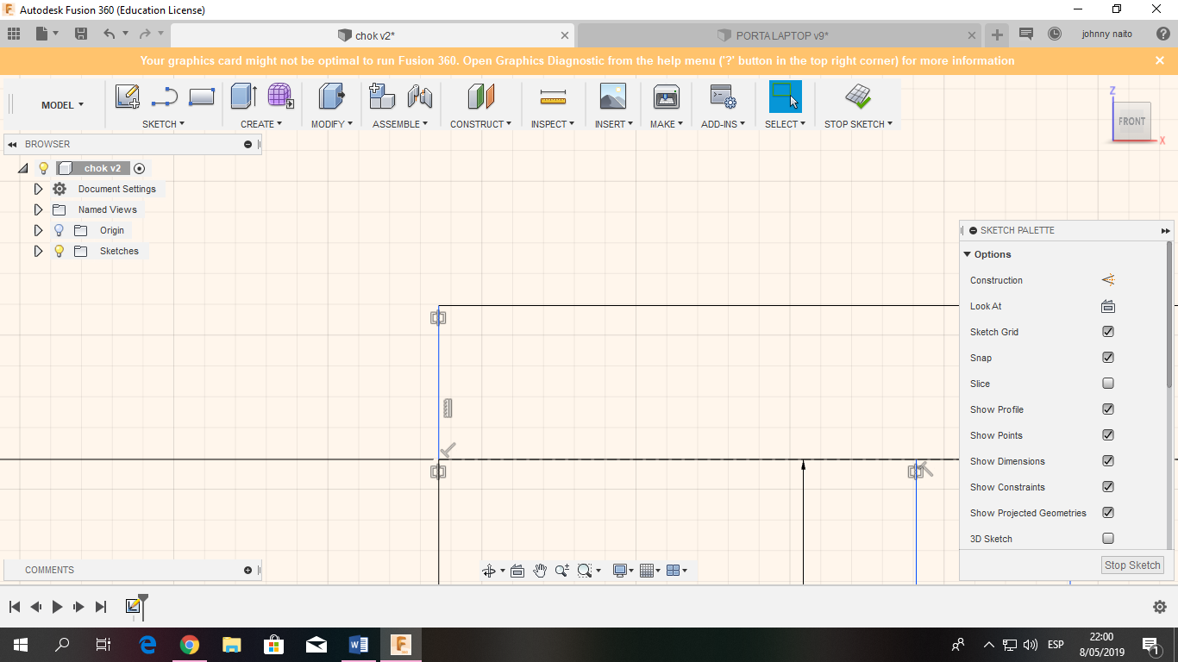This screenshot has height=662, width=1178.
Task: Expand the Document Settings node
Action: (38, 189)
